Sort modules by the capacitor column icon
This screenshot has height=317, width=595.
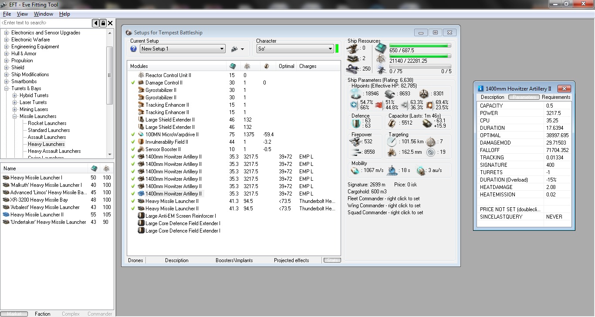tap(267, 66)
